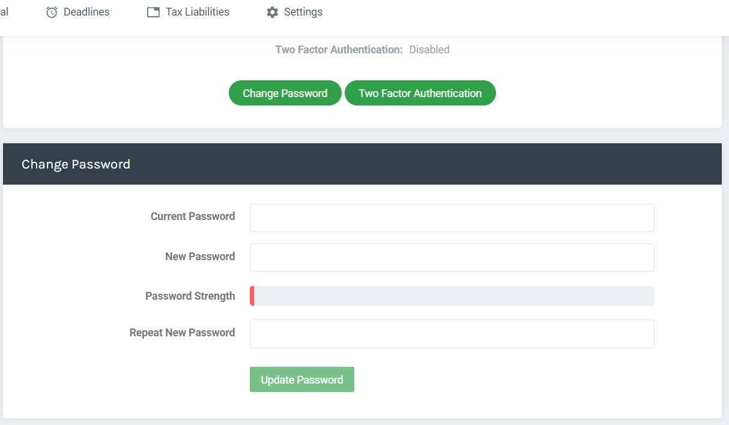
Task: Click the Tax Liabilities window icon
Action: point(153,12)
